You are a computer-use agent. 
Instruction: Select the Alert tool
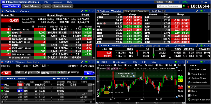199,87
